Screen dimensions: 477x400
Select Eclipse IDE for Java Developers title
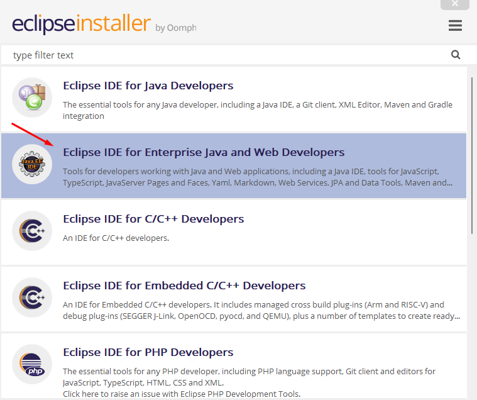click(x=148, y=86)
